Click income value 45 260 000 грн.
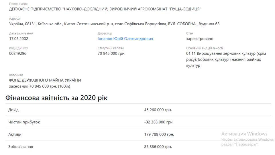 pyautogui.click(x=158, y=110)
